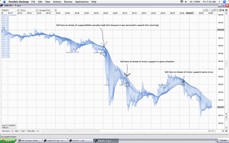229x143 pixels.
Task: Open Spotlight search
Action: pyautogui.click(x=224, y=2)
